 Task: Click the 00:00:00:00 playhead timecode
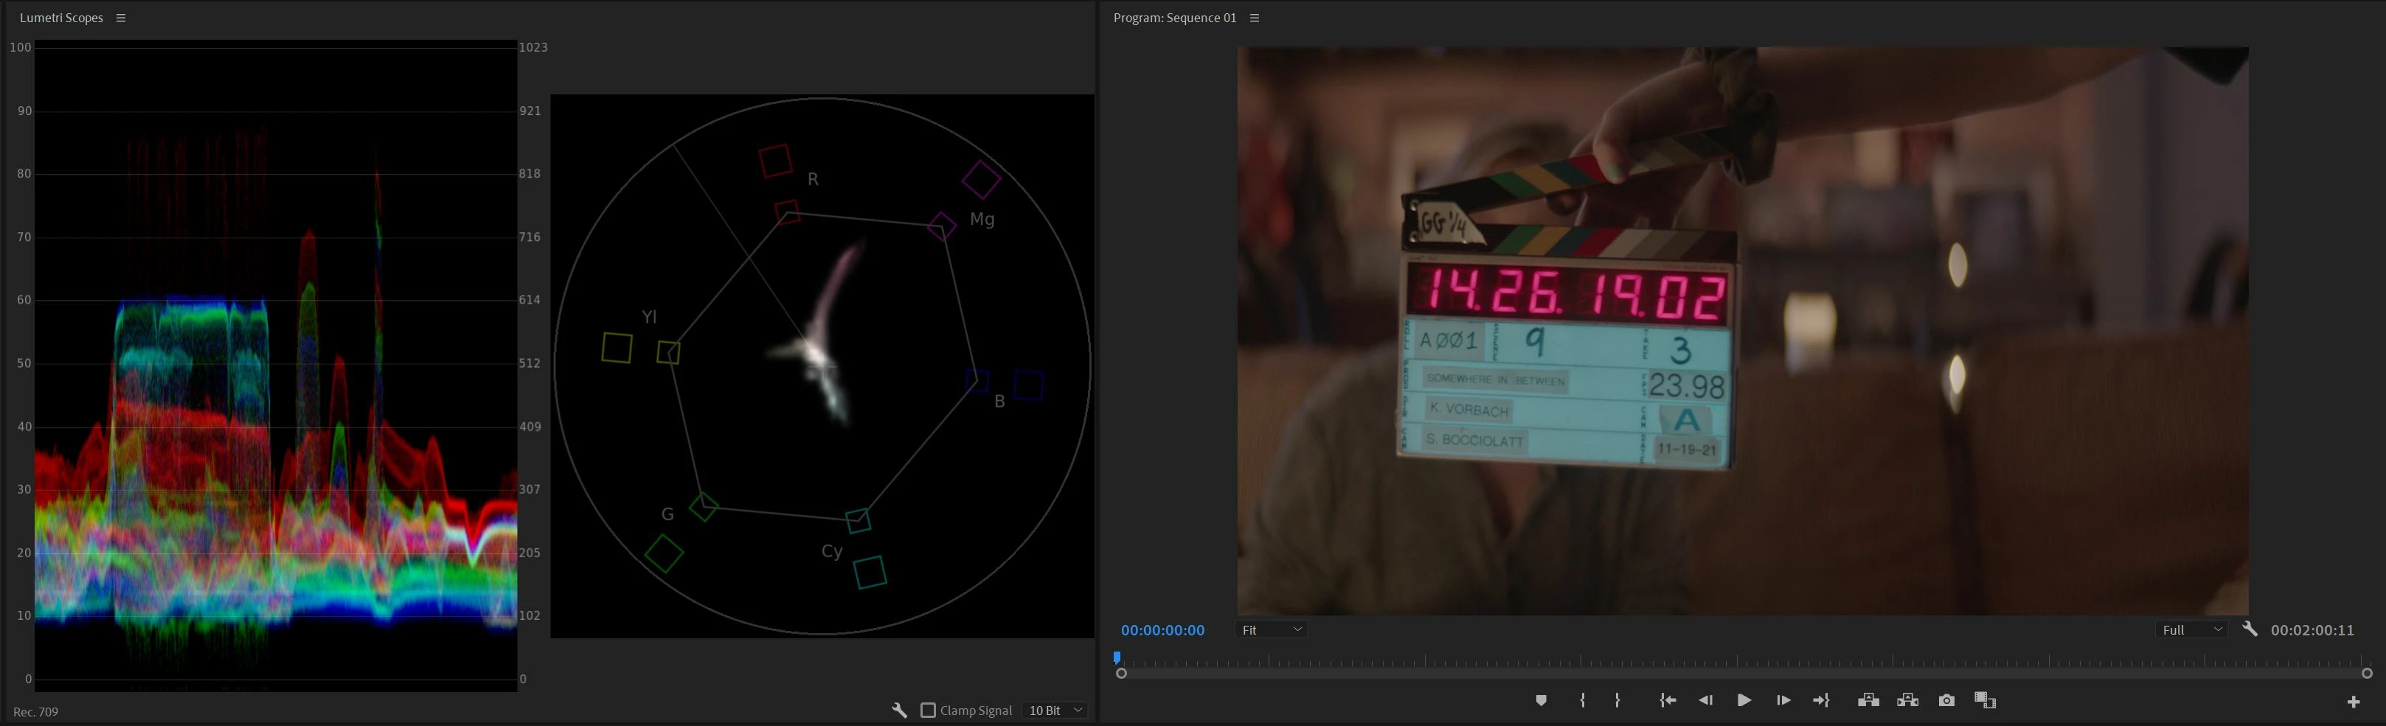(x=1162, y=629)
